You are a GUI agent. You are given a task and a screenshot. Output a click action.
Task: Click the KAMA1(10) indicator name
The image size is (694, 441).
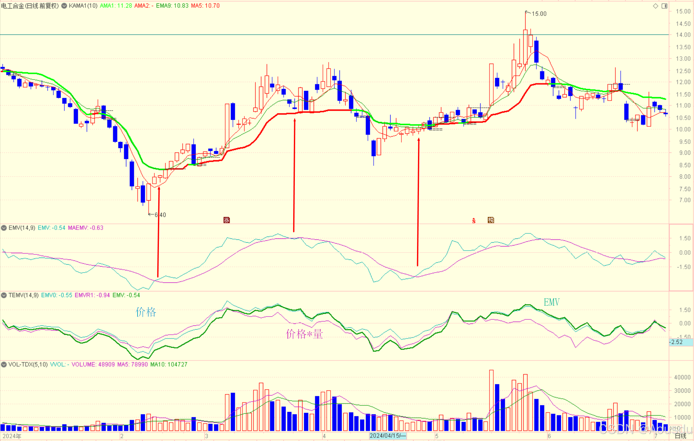[83, 6]
